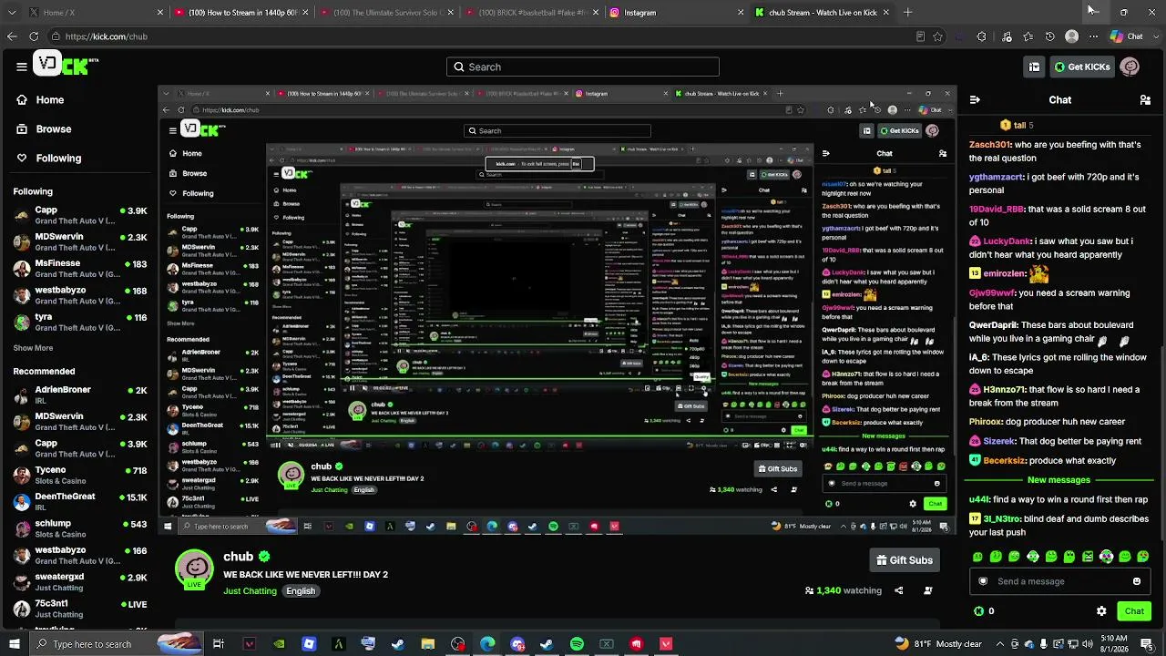The image size is (1166, 656).
Task: Click the Send a message chat field
Action: pyautogui.click(x=1059, y=581)
